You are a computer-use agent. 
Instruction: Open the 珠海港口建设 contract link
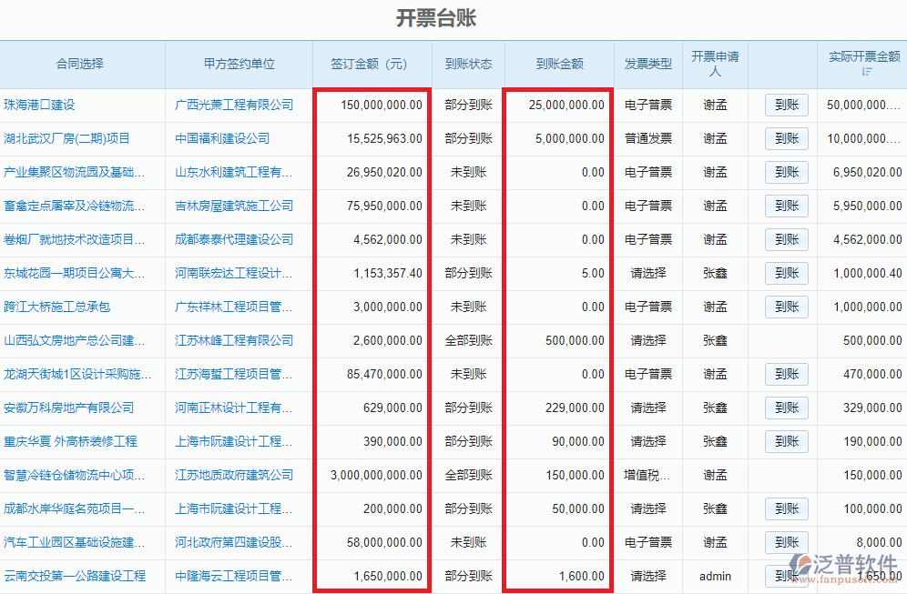pyautogui.click(x=40, y=105)
